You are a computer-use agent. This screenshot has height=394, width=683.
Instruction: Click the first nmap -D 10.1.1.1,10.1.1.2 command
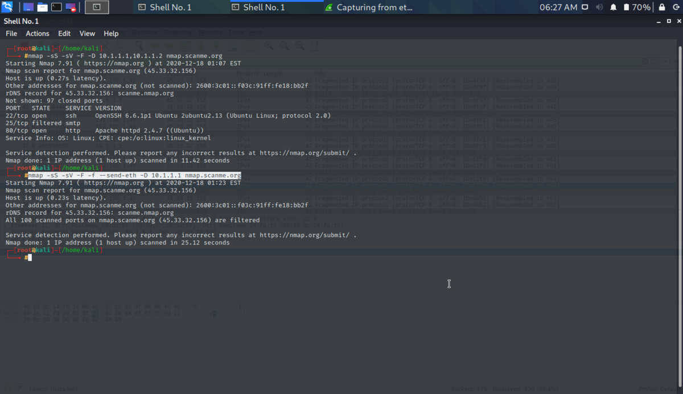(125, 56)
